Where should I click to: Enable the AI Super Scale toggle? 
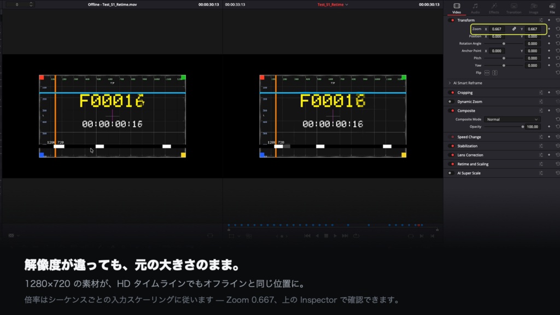451,173
